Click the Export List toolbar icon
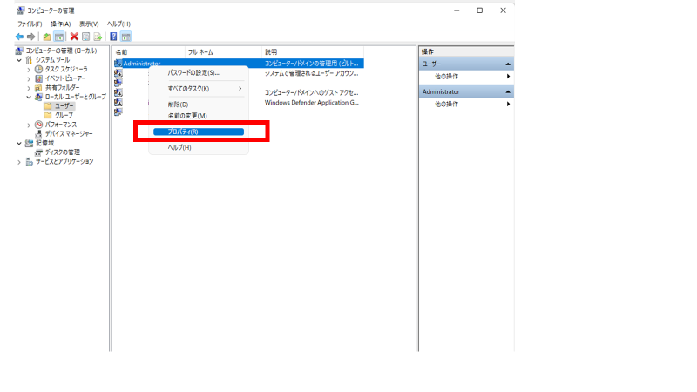The image size is (697, 392). tap(98, 37)
